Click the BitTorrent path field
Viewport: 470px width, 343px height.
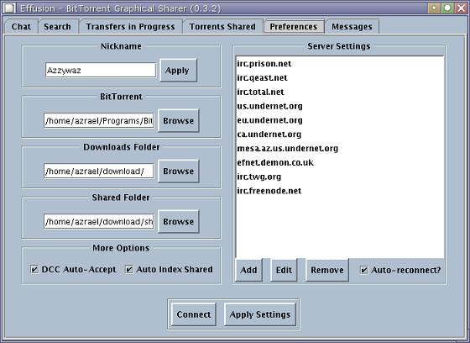[99, 121]
